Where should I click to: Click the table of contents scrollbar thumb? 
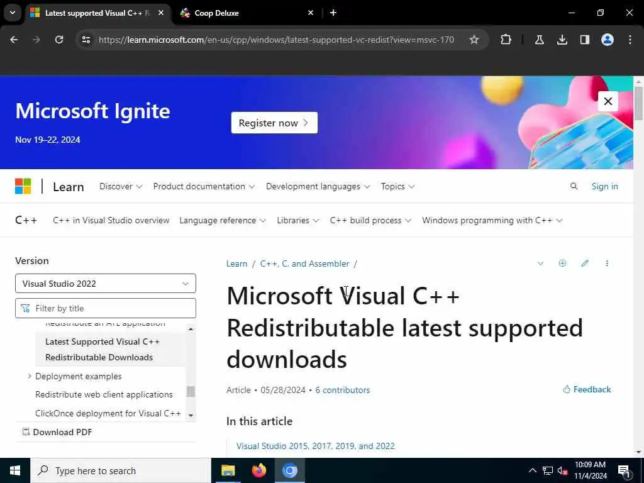(191, 391)
